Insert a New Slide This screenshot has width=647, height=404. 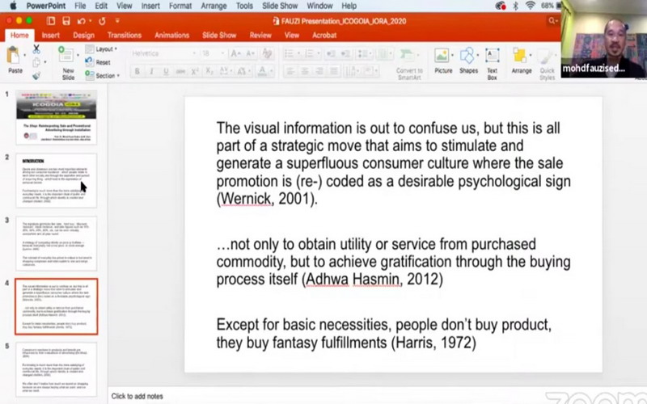click(x=67, y=58)
